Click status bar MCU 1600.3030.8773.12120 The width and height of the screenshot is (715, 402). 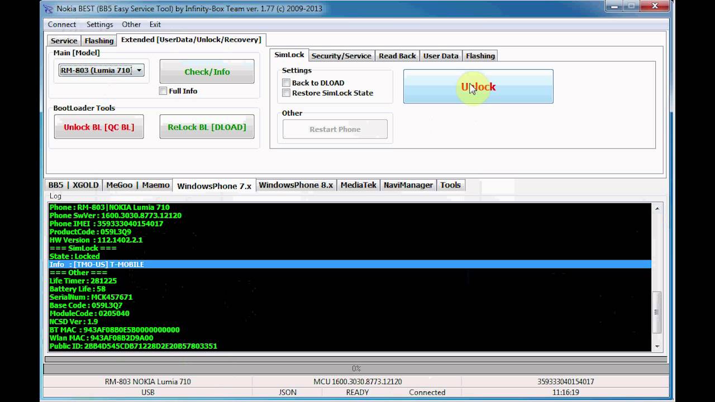(357, 382)
